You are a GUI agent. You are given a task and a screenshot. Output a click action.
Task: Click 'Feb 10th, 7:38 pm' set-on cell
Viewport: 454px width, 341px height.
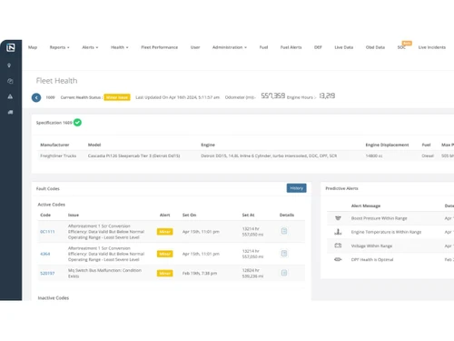click(x=200, y=274)
